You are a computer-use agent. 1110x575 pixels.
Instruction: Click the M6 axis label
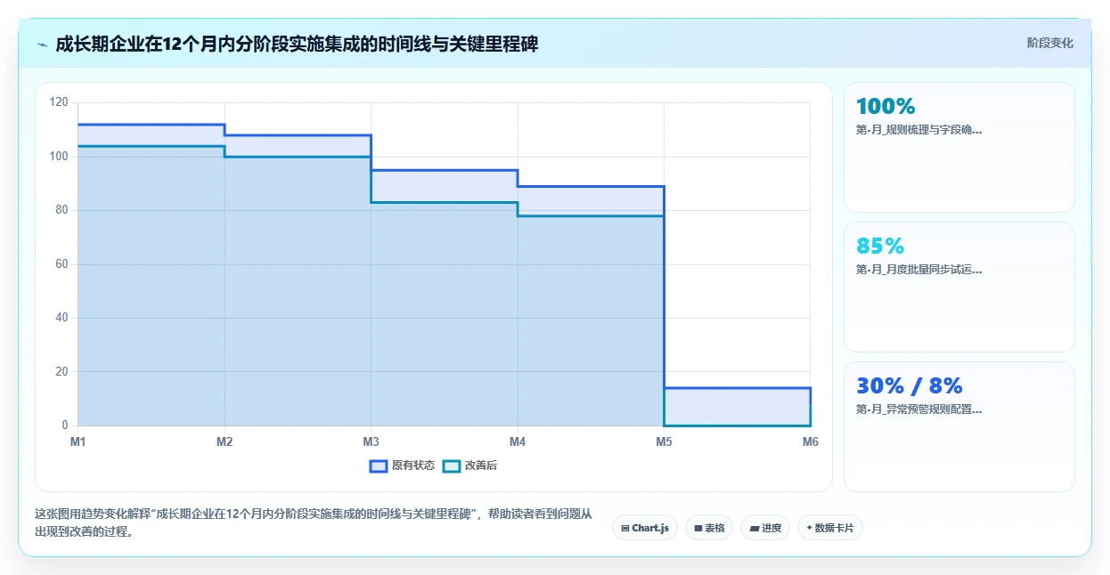click(x=810, y=441)
